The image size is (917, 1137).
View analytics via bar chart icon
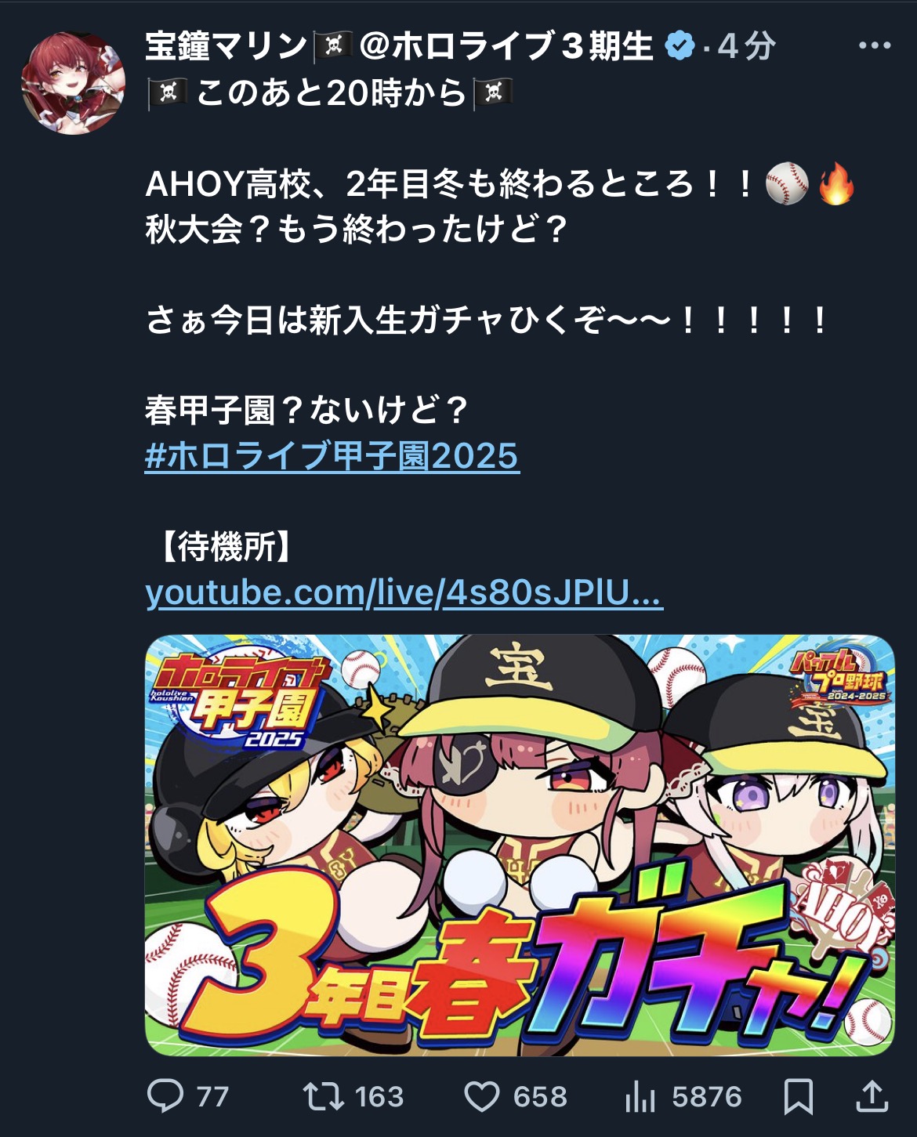[x=640, y=1096]
